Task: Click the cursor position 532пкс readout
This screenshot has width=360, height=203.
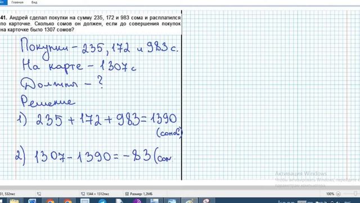Action: tap(7, 194)
